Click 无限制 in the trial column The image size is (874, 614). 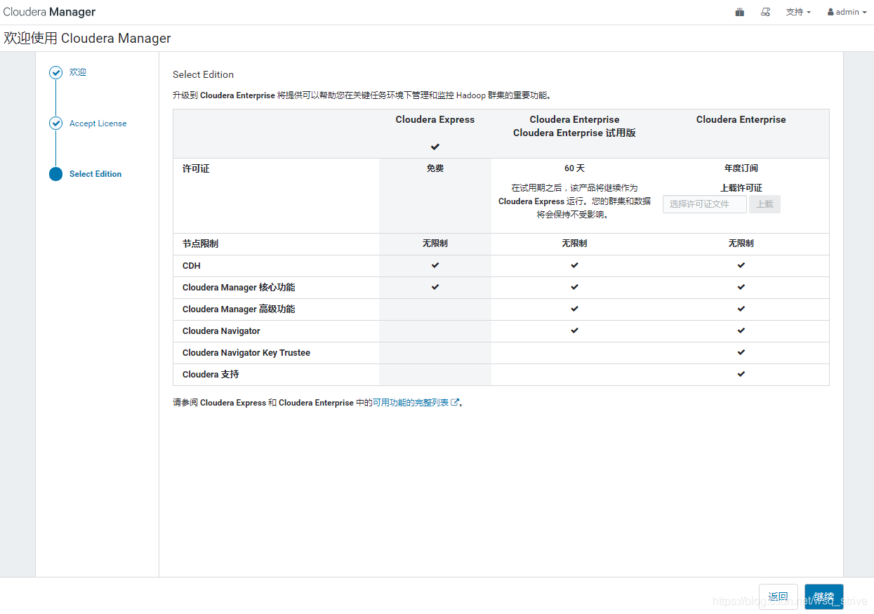point(574,243)
